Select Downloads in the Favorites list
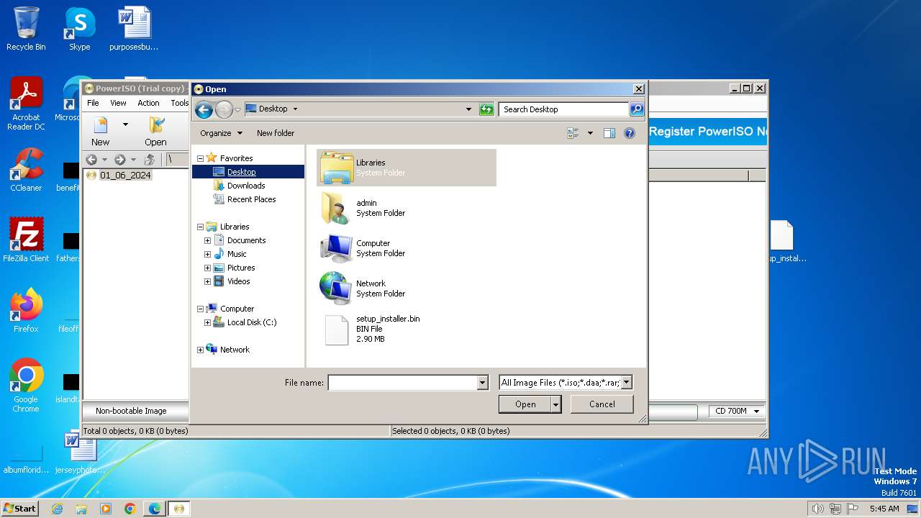921x518 pixels. pos(246,186)
